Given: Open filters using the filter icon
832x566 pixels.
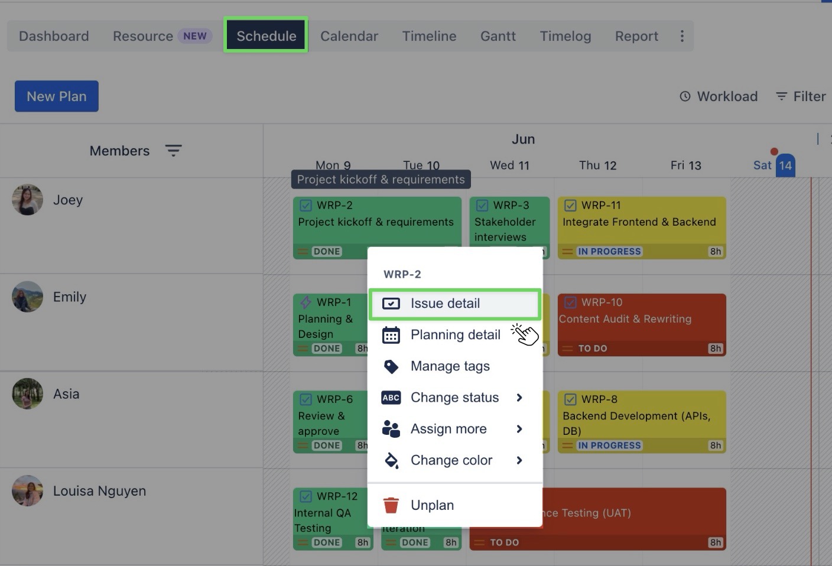Looking at the screenshot, I should point(781,96).
